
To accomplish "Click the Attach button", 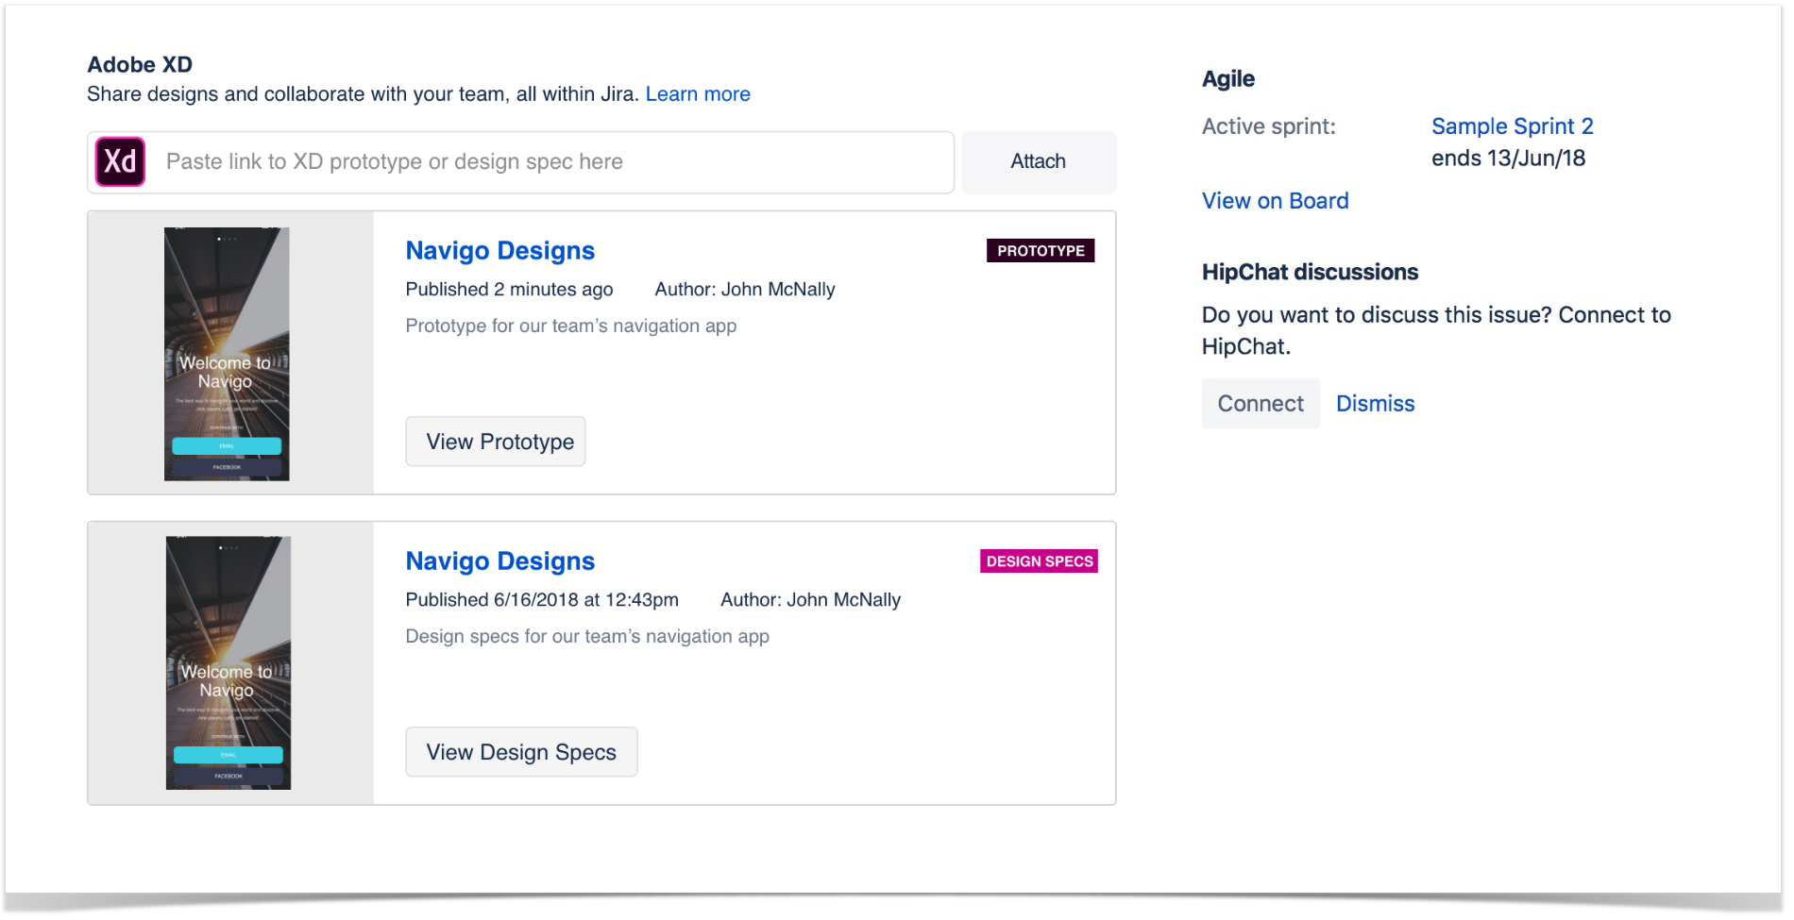I will 1039,161.
